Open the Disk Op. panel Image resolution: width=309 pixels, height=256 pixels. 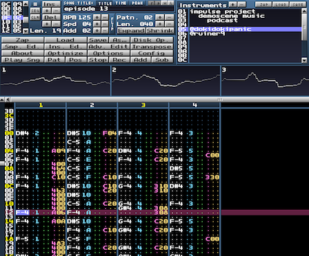click(x=152, y=40)
